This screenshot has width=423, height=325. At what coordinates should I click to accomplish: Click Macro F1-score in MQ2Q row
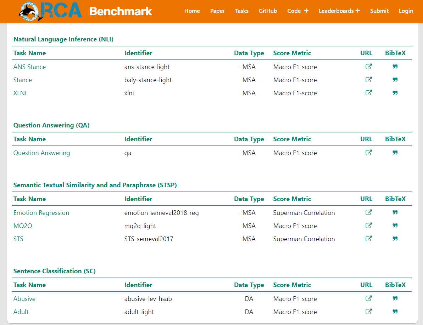click(295, 226)
